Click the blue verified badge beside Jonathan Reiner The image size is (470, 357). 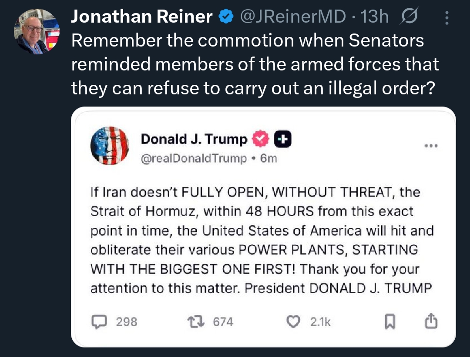225,17
